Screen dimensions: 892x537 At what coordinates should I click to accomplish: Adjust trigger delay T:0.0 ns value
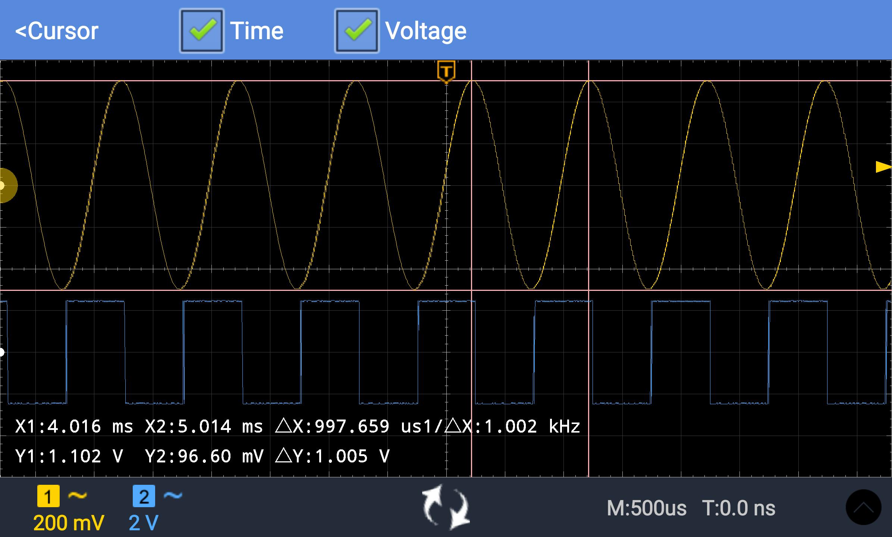(739, 508)
